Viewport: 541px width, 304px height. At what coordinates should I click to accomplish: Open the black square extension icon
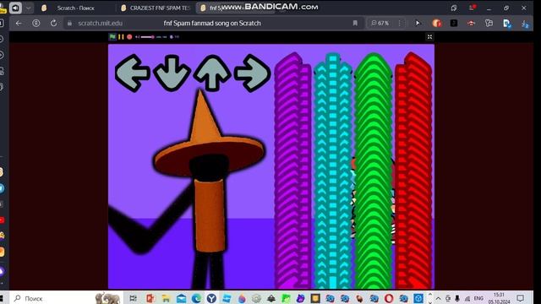(x=454, y=23)
